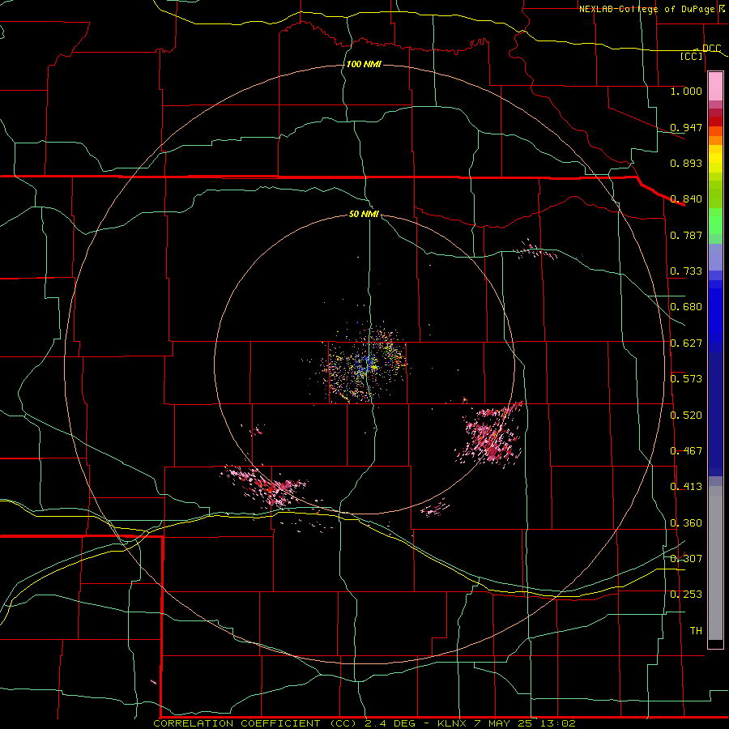Click the 0.573 color scale value

[x=686, y=378]
